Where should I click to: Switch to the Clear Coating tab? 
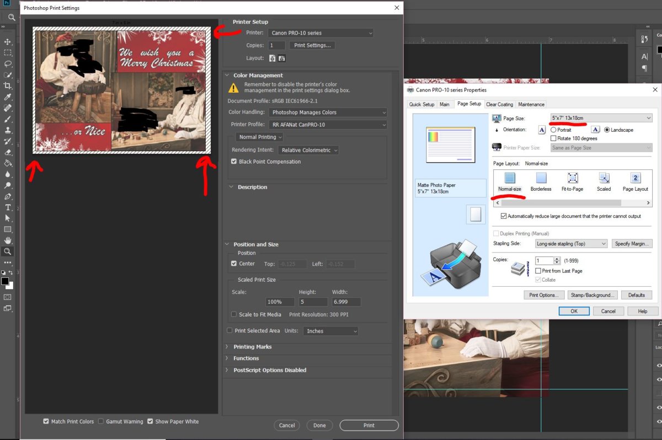(x=499, y=104)
